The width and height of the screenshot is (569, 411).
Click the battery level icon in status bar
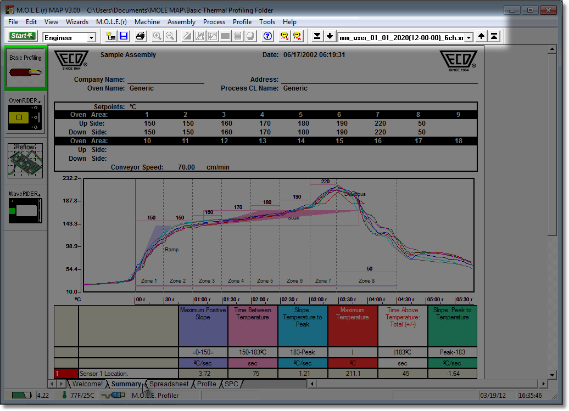pos(21,395)
